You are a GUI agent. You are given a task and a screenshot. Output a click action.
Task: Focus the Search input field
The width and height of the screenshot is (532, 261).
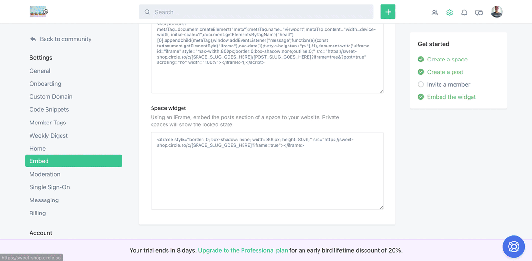click(x=256, y=12)
